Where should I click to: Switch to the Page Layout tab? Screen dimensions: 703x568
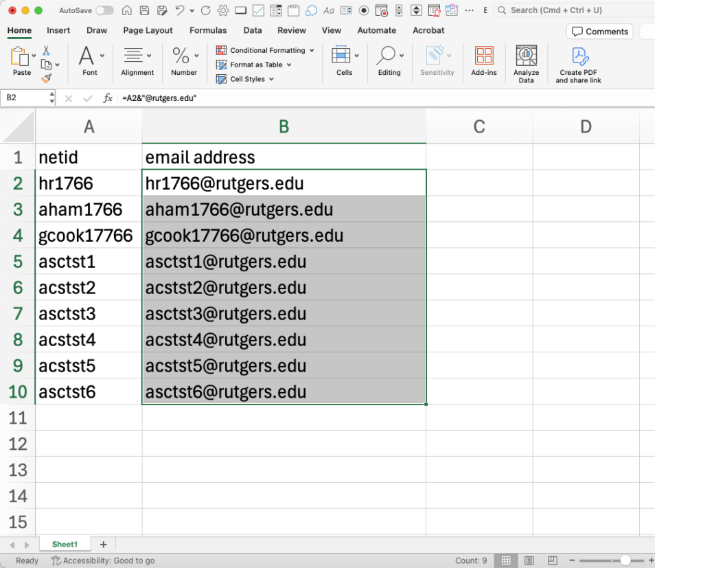point(148,30)
